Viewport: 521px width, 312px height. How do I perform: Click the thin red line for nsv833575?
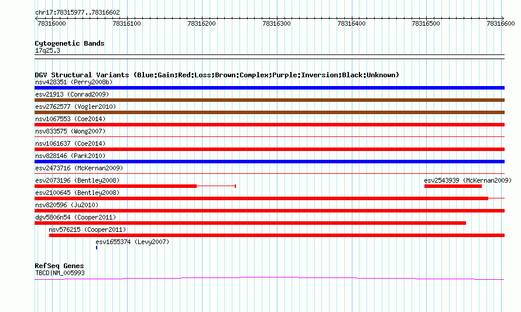click(269, 136)
